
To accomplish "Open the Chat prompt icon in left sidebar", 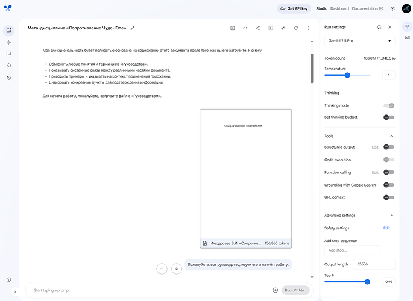I will tap(9, 31).
